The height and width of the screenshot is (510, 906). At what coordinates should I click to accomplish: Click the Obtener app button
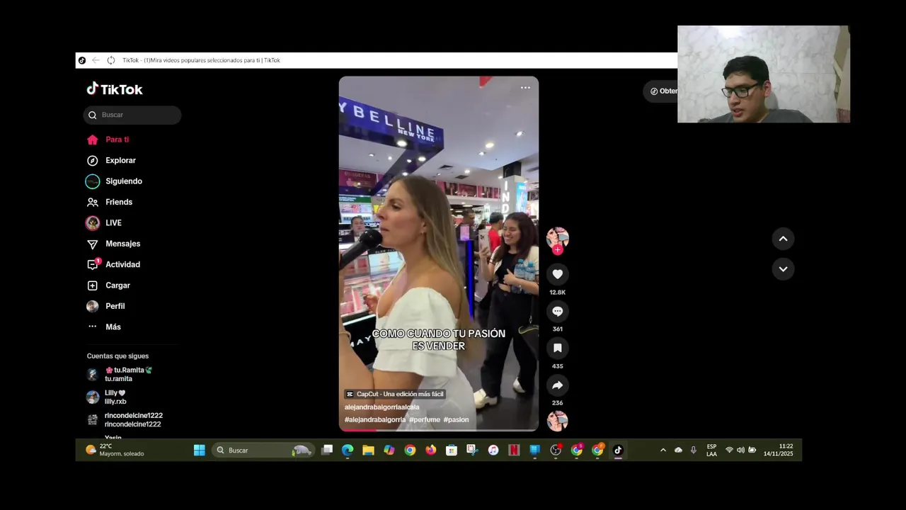pos(661,91)
